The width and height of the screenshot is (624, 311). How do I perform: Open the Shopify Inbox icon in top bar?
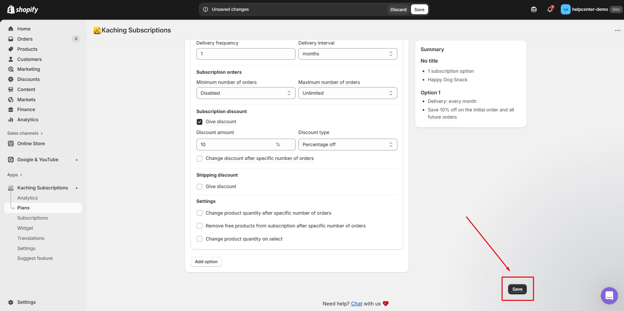534,9
